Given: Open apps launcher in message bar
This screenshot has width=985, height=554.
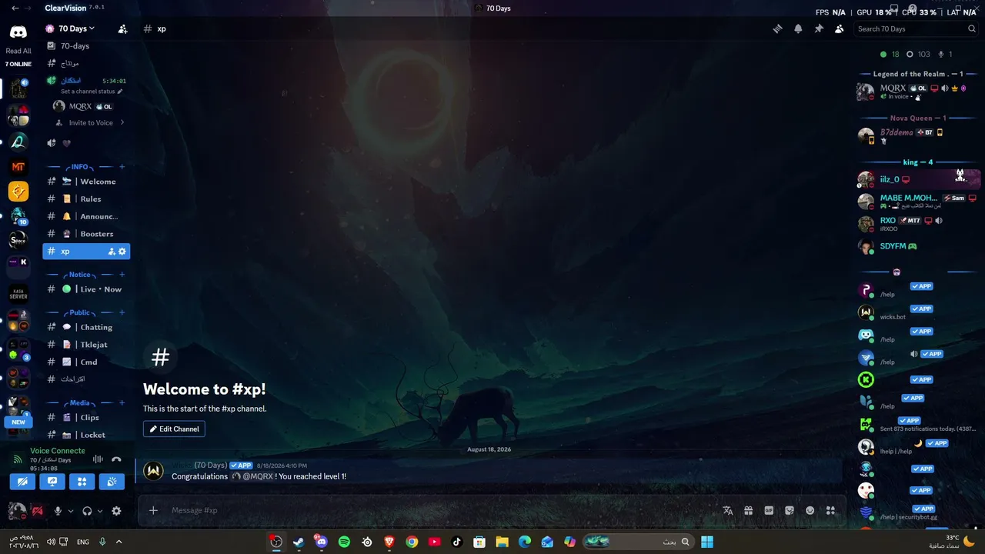Looking at the screenshot, I should 830,510.
